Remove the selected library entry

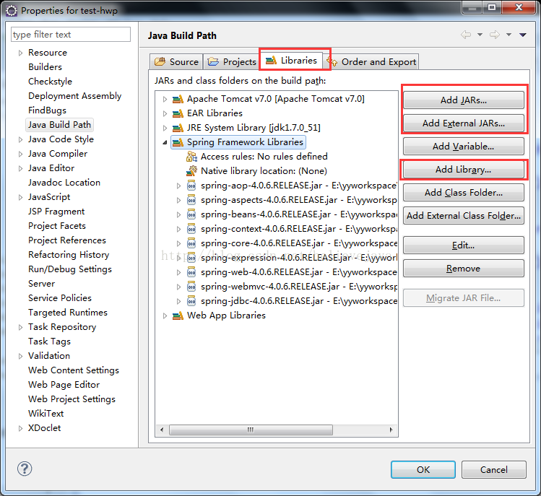(x=464, y=269)
